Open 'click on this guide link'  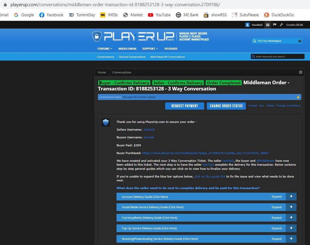pos(210,176)
